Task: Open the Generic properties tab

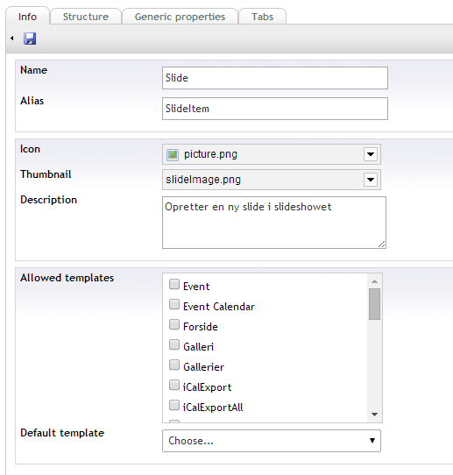Action: 180,17
